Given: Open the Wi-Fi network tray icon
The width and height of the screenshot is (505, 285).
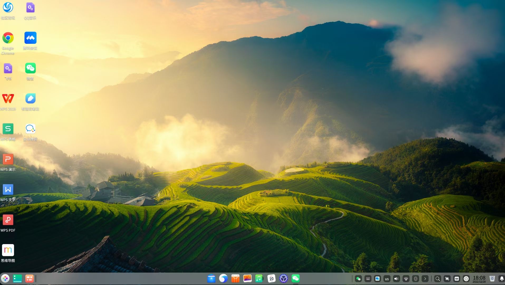Looking at the screenshot, I should [x=406, y=279].
